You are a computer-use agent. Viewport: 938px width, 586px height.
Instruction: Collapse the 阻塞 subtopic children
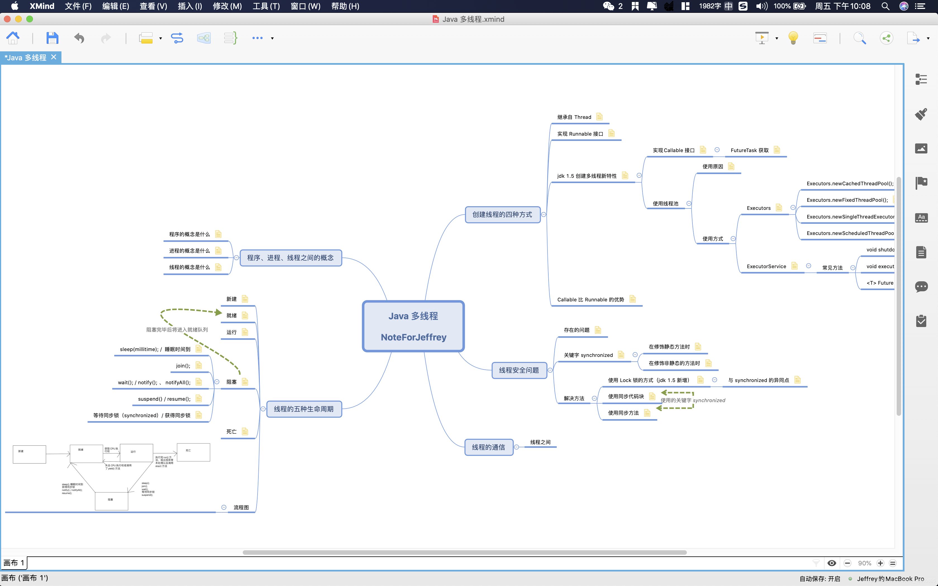(217, 382)
